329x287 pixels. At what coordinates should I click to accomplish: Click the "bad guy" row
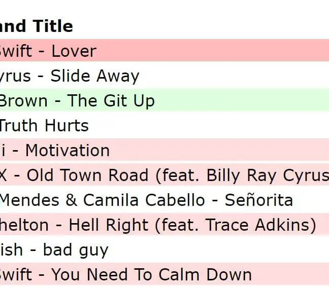pos(54,249)
